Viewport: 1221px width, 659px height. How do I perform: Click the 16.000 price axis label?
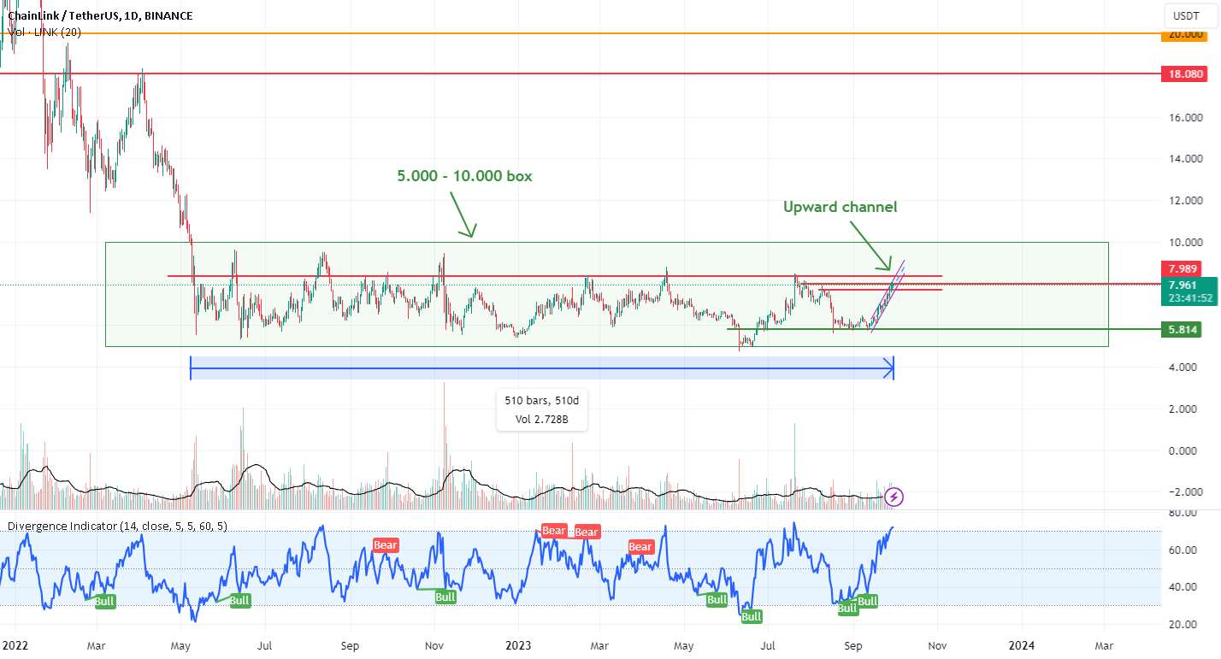(x=1188, y=118)
